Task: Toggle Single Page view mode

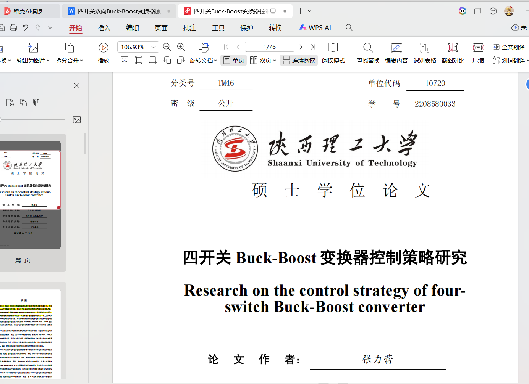Action: (x=234, y=60)
